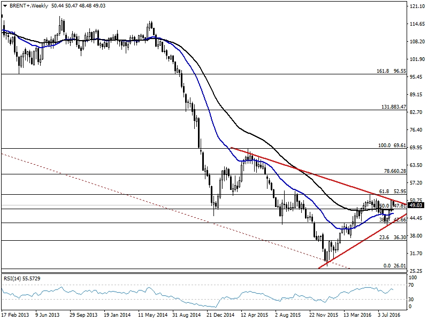
Task: Click the 19 Jan 2014 date label
Action: click(117, 315)
